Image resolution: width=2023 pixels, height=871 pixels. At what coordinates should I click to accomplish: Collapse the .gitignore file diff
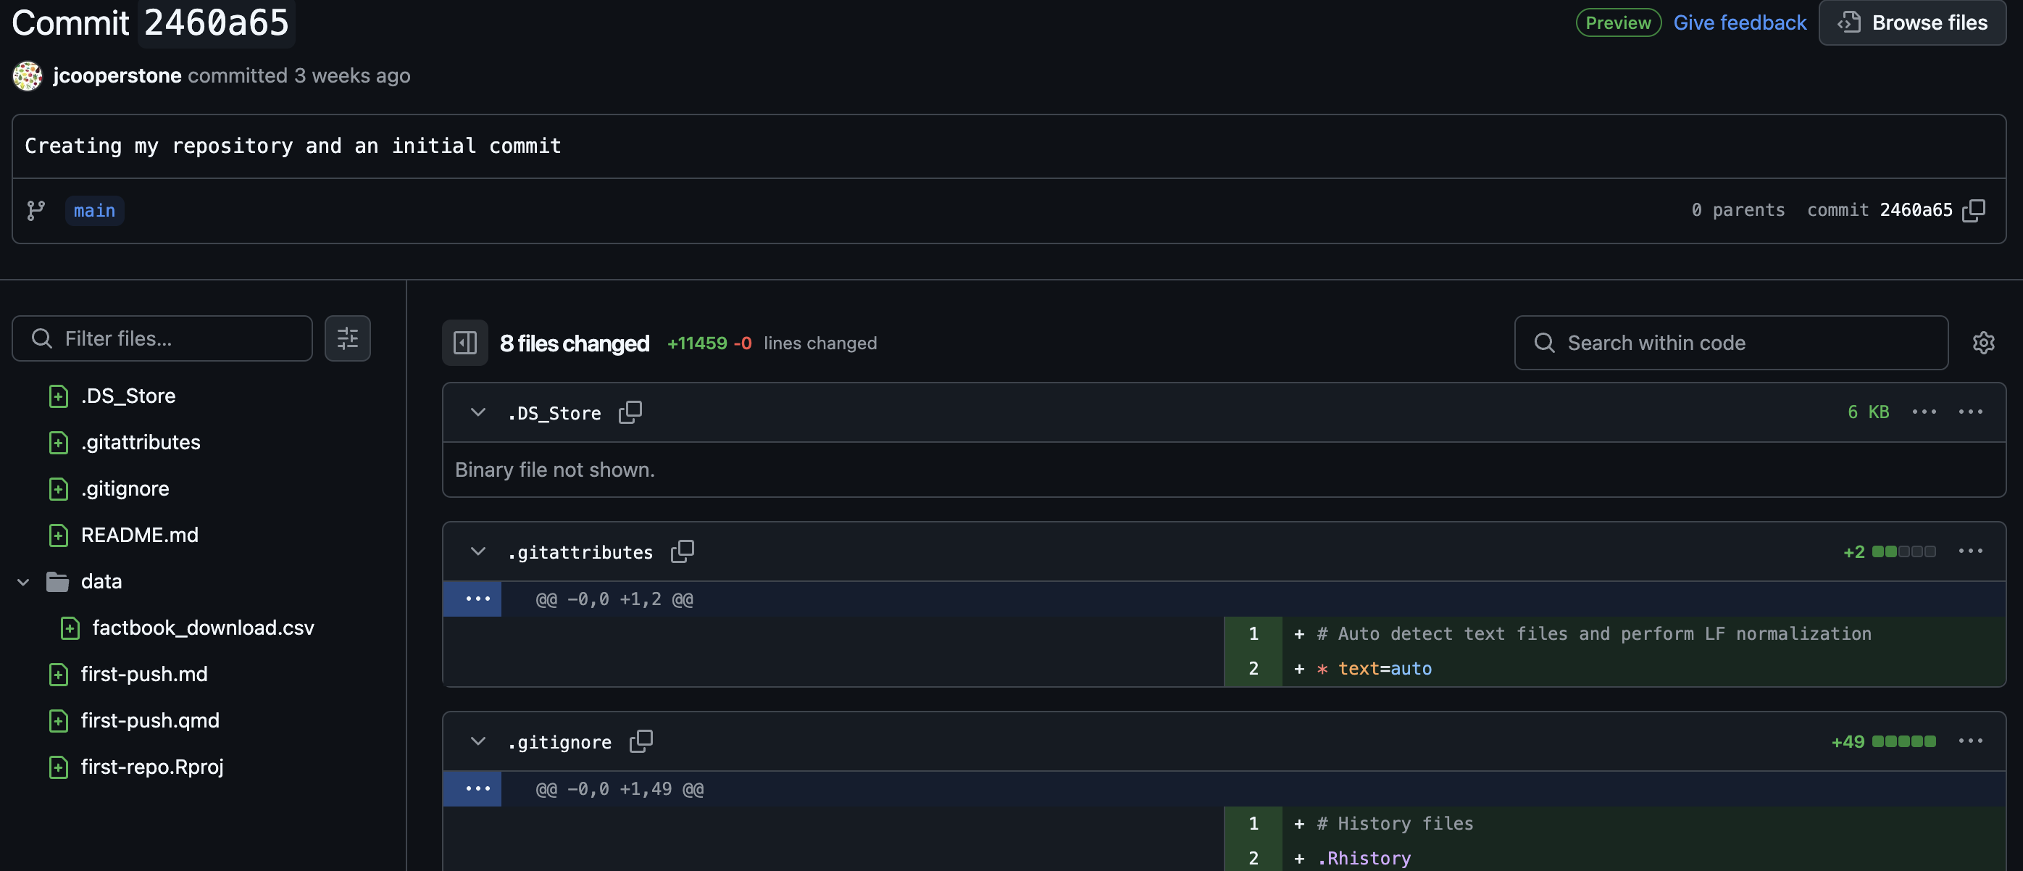pyautogui.click(x=477, y=741)
